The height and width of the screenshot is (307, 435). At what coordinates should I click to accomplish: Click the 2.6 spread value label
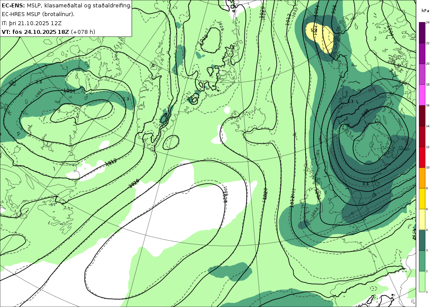pos(39,82)
